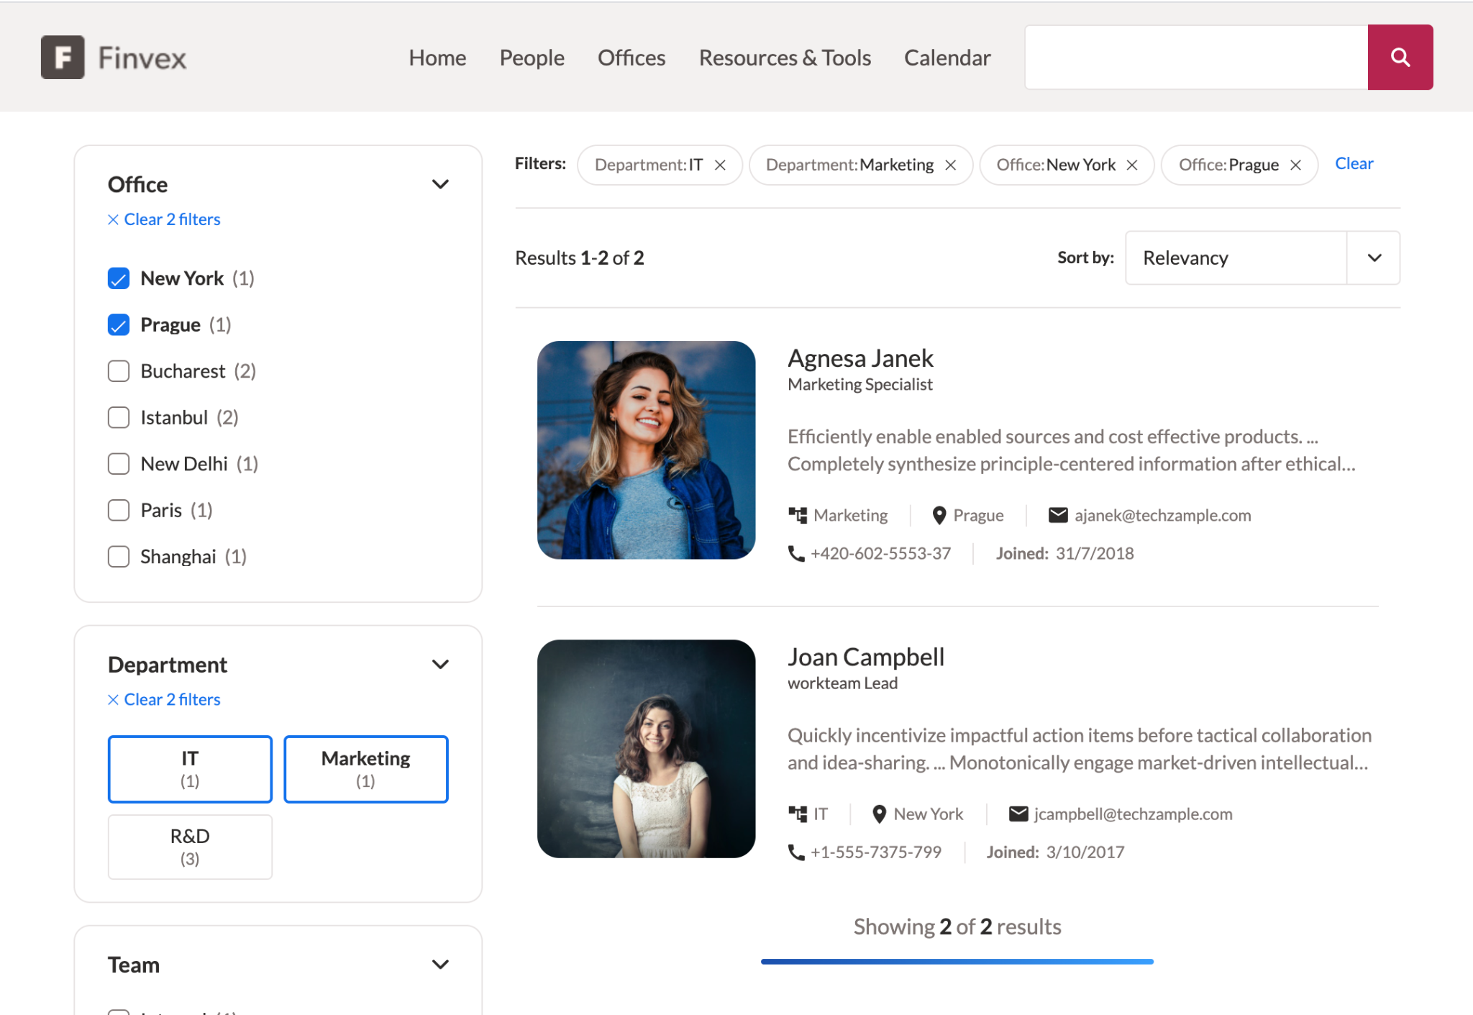Screen dimensions: 1473x1015
Task: Open Joan Campbell's profile photo
Action: [646, 749]
